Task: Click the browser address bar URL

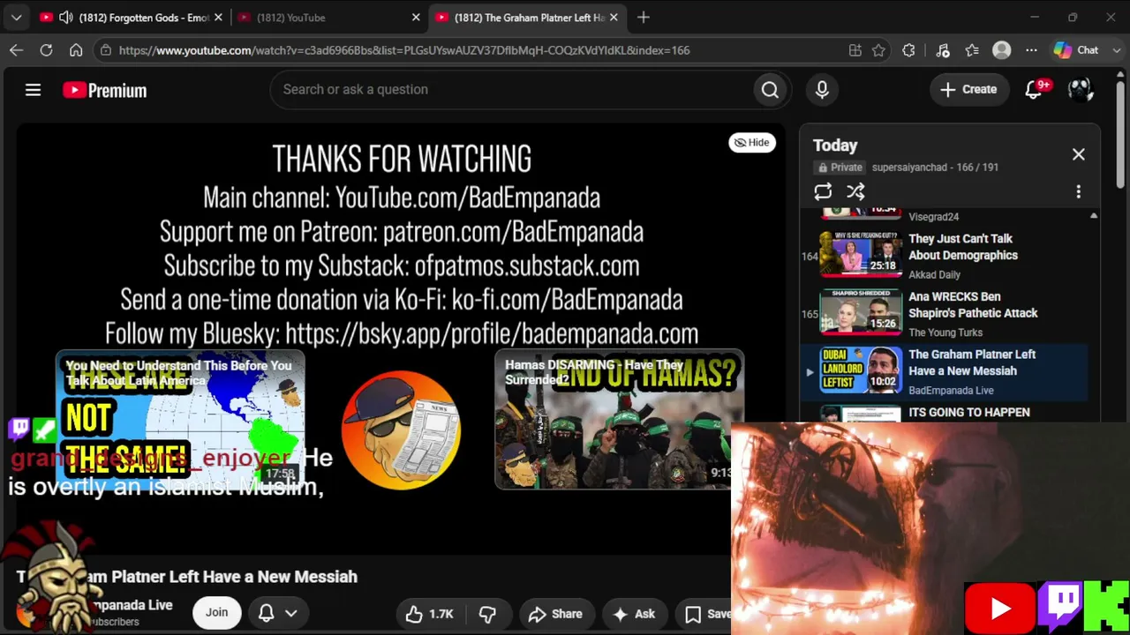Action: [404, 50]
